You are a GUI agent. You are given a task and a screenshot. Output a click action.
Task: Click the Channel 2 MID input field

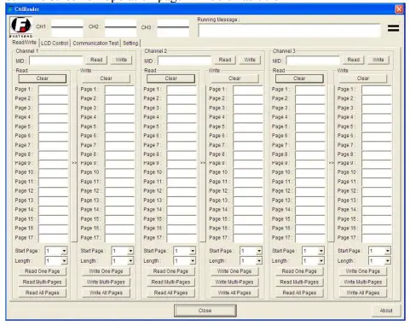click(x=185, y=61)
